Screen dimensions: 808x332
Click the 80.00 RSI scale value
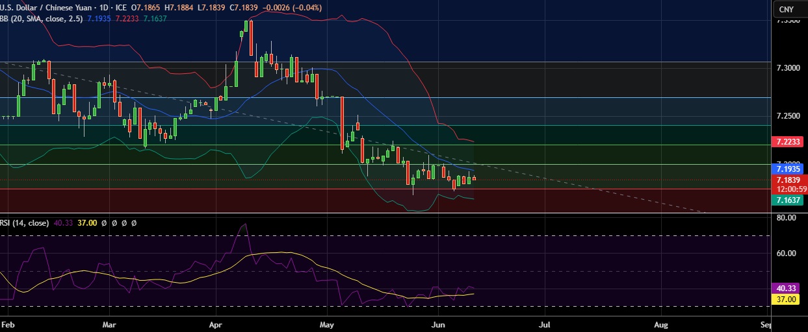787,218
